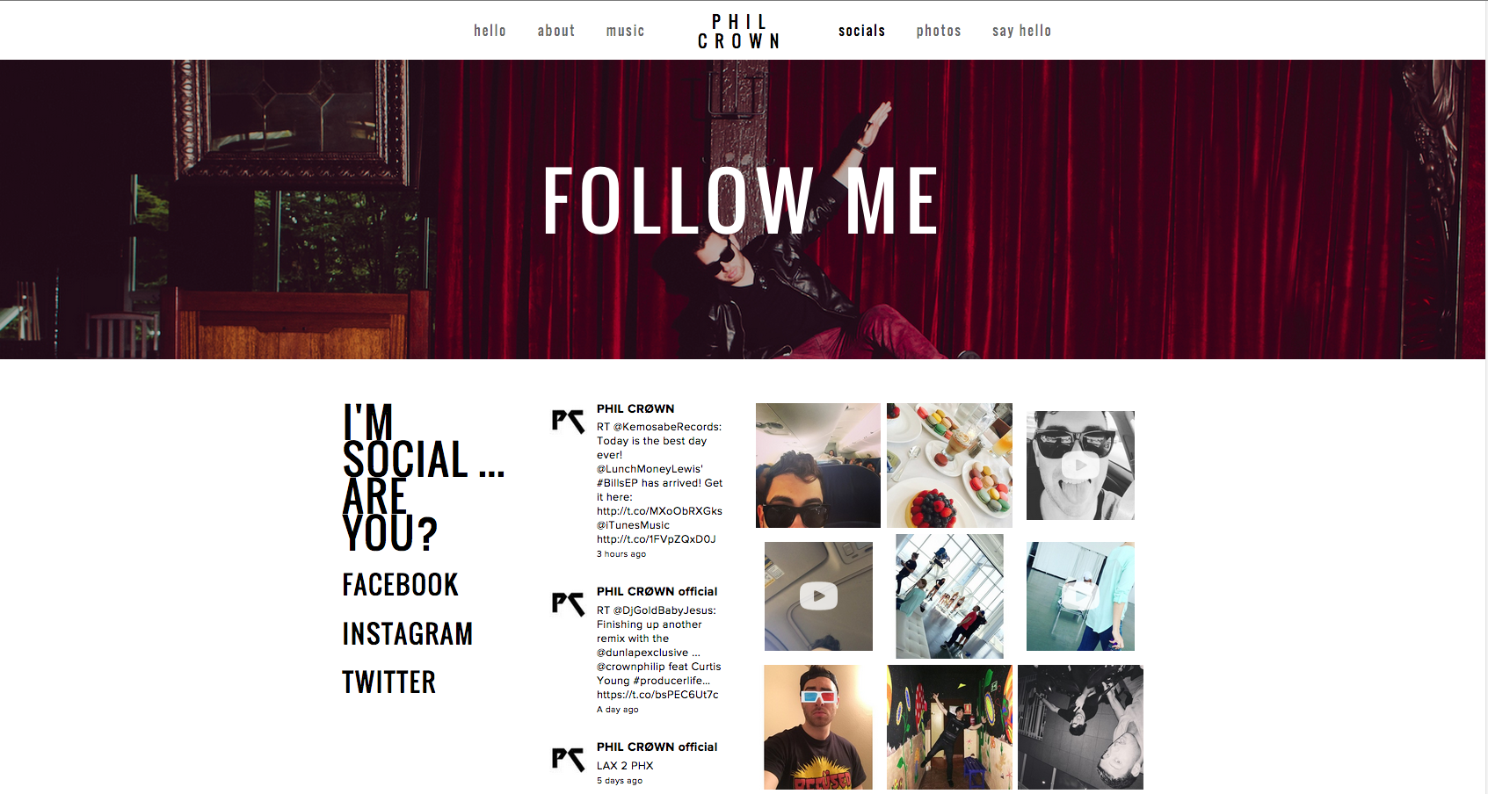Click the PC avatar beside 'LAX 2 PHX' tweet

click(568, 759)
